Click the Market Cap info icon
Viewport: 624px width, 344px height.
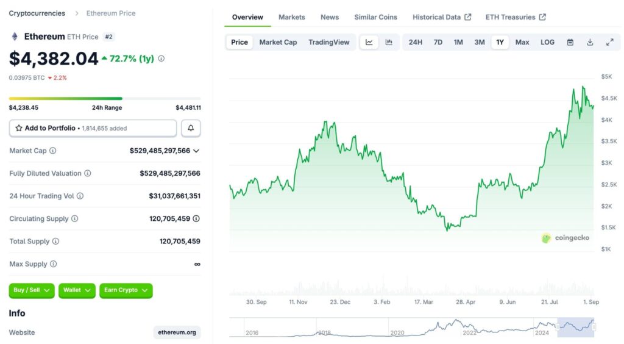[52, 151]
